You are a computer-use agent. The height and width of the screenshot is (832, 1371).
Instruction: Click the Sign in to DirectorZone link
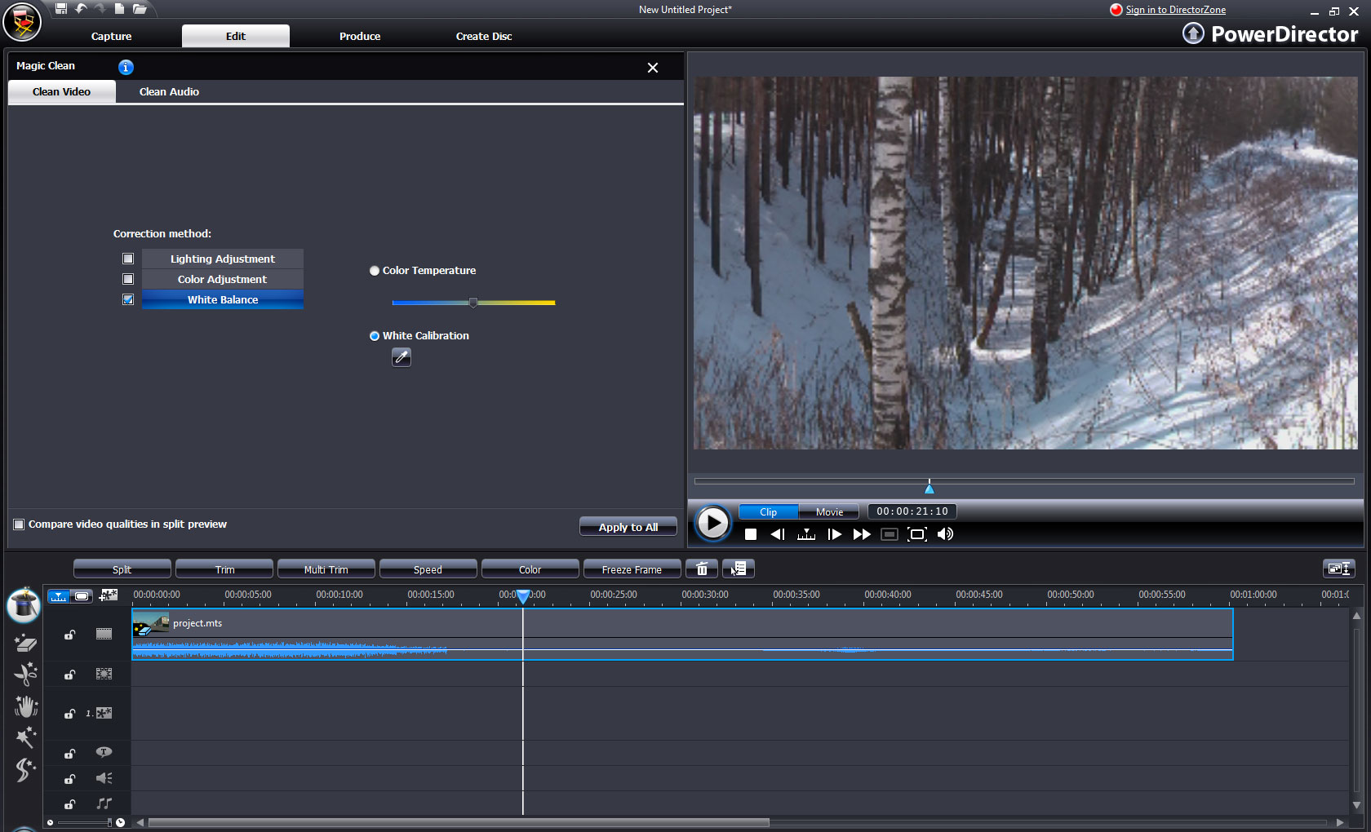[1175, 10]
